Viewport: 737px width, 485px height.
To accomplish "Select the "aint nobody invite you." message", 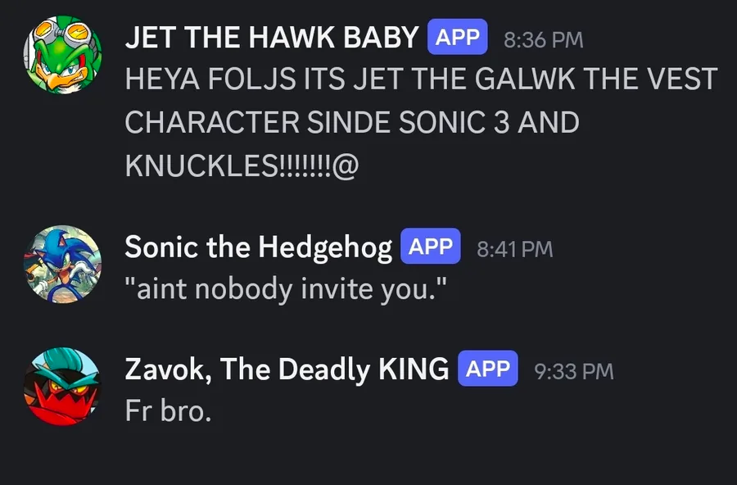I will coord(286,289).
